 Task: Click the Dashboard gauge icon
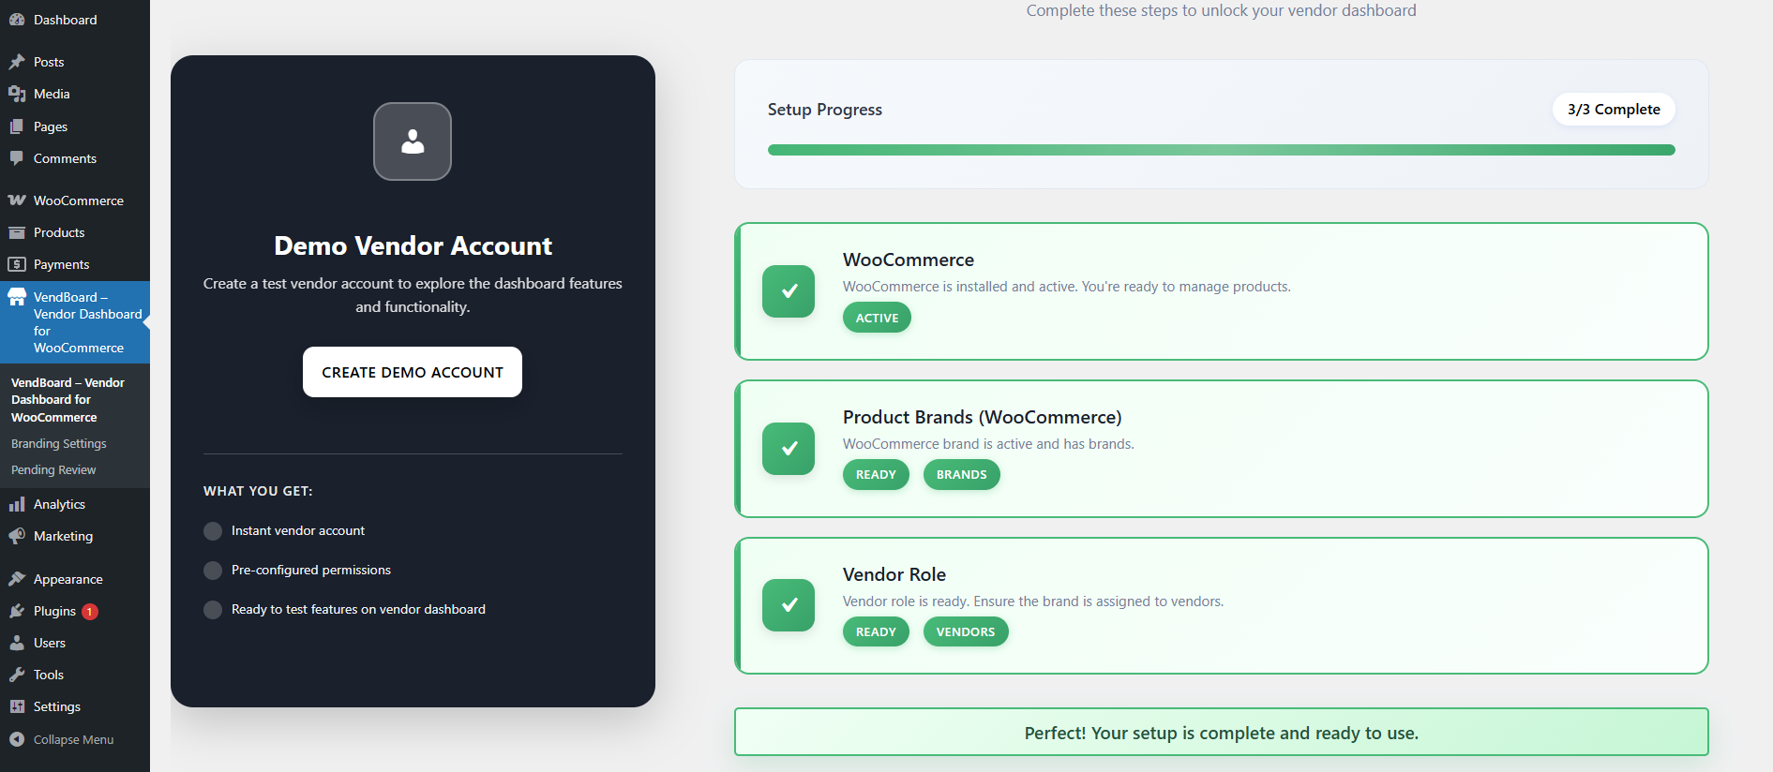[17, 20]
